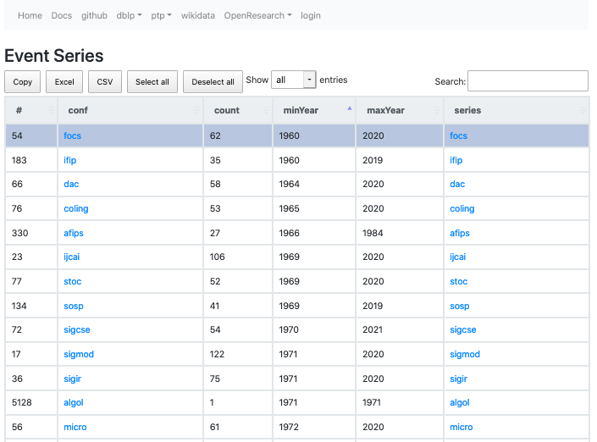Open micro link in conf column
Viewport: 597px width, 442px height.
[x=75, y=427]
